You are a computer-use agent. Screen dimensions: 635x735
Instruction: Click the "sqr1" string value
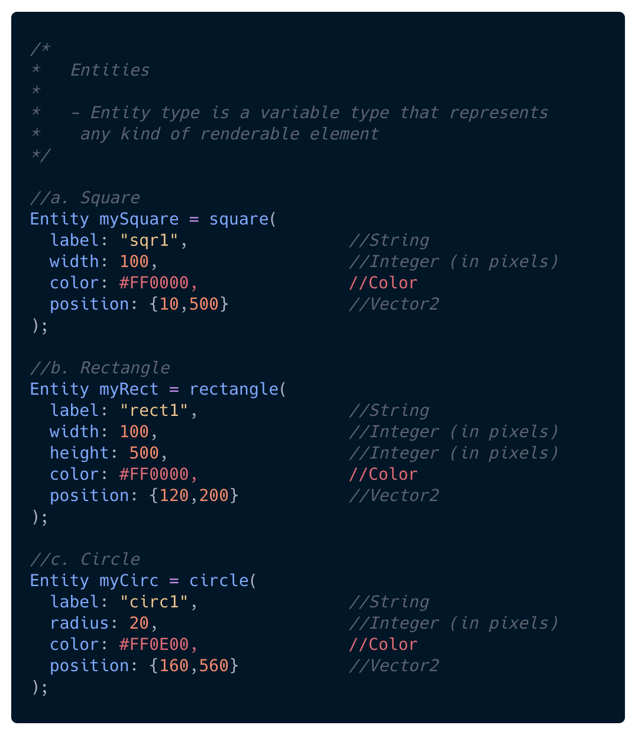click(149, 240)
